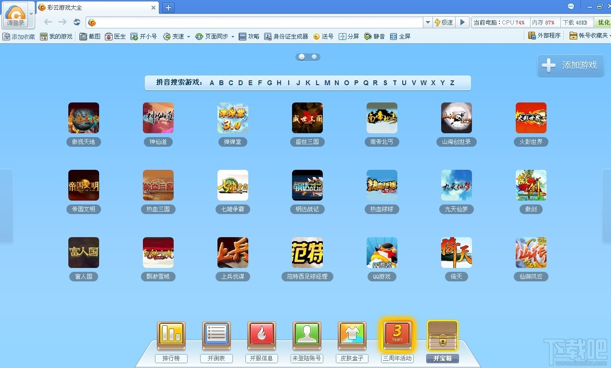Filter games by letter M
This screenshot has height=368, width=611.
coord(327,83)
